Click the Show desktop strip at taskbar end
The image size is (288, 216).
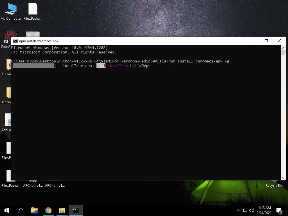287,210
